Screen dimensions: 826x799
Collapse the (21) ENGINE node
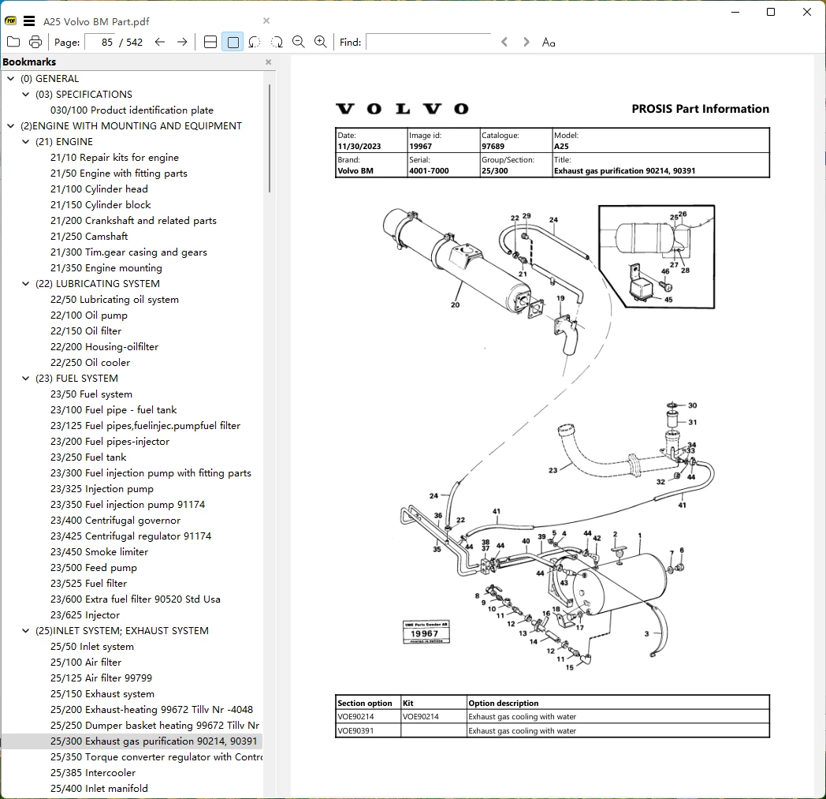point(25,142)
